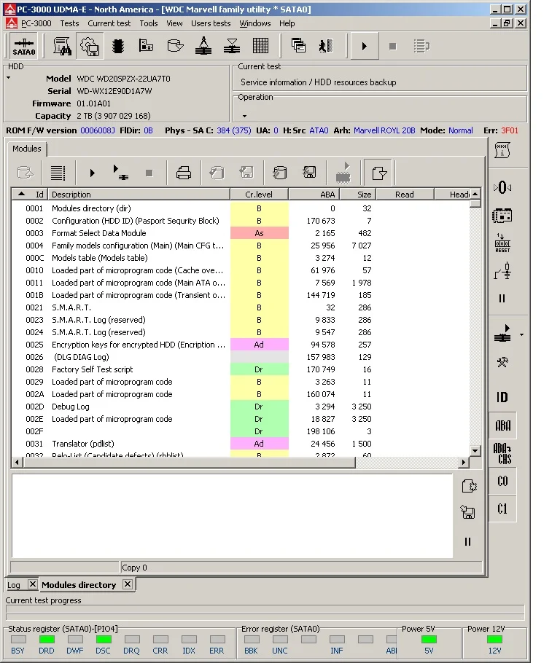The height and width of the screenshot is (663, 560).
Task: Open the stacked windows toolbar icon
Action: [298, 45]
